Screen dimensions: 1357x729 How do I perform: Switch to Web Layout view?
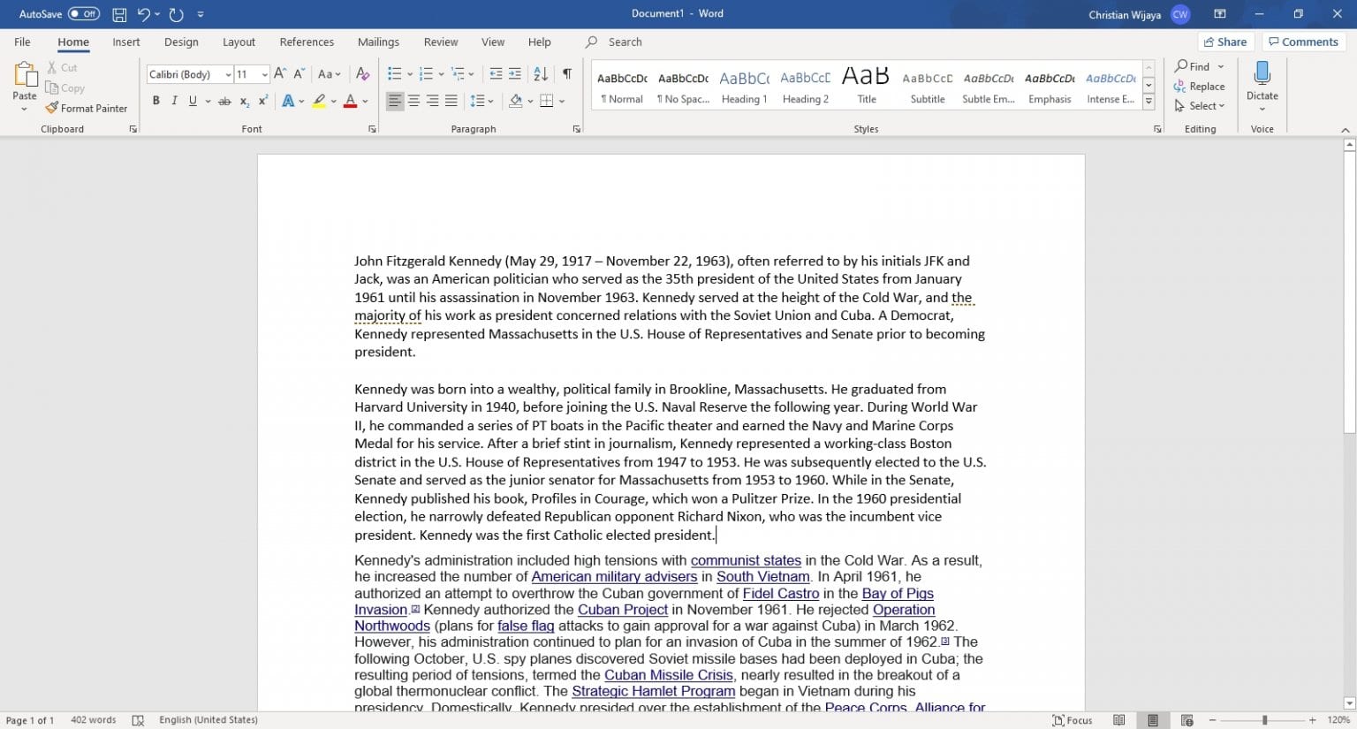click(x=1186, y=720)
